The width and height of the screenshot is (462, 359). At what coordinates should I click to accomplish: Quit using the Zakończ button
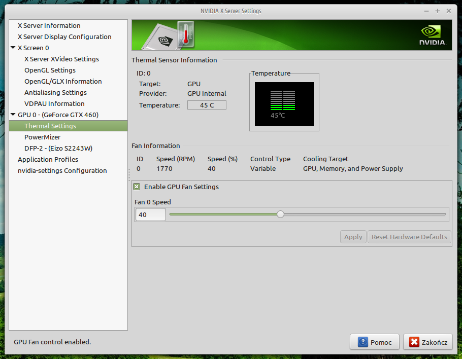click(x=428, y=342)
